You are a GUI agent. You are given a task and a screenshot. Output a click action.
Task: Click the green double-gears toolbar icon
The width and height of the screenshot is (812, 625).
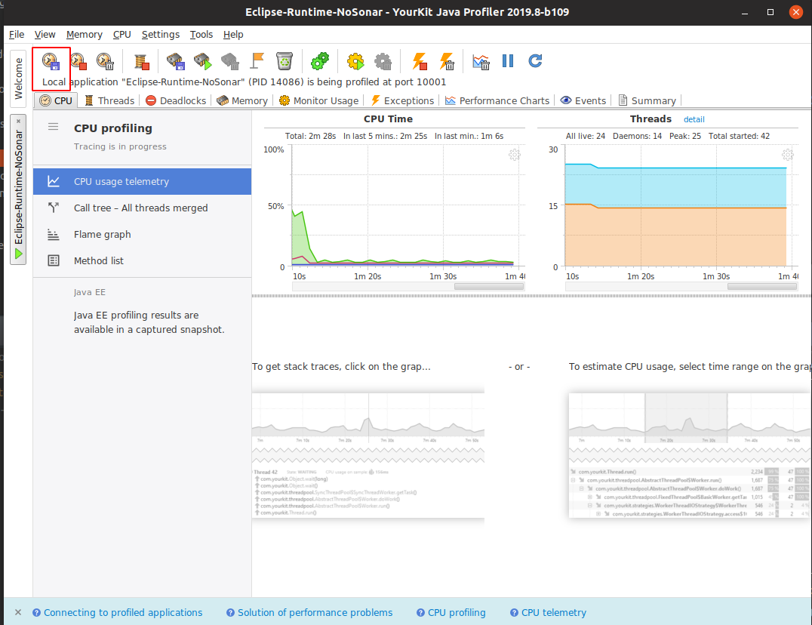pos(319,61)
